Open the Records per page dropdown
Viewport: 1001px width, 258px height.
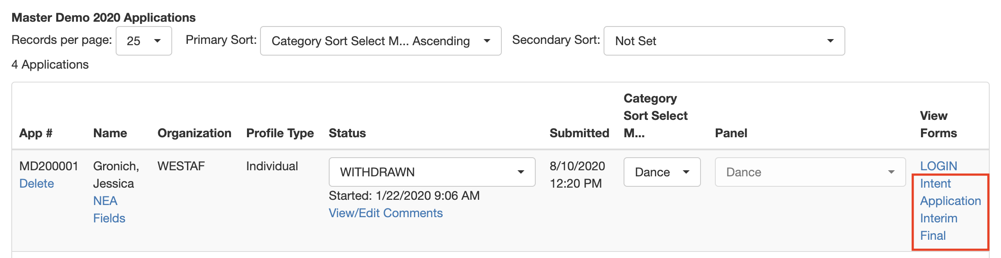[x=144, y=41]
